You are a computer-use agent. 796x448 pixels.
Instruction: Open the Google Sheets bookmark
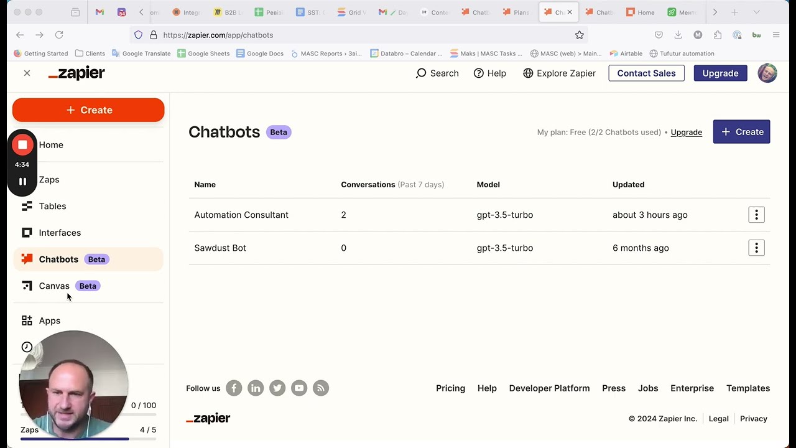click(203, 54)
